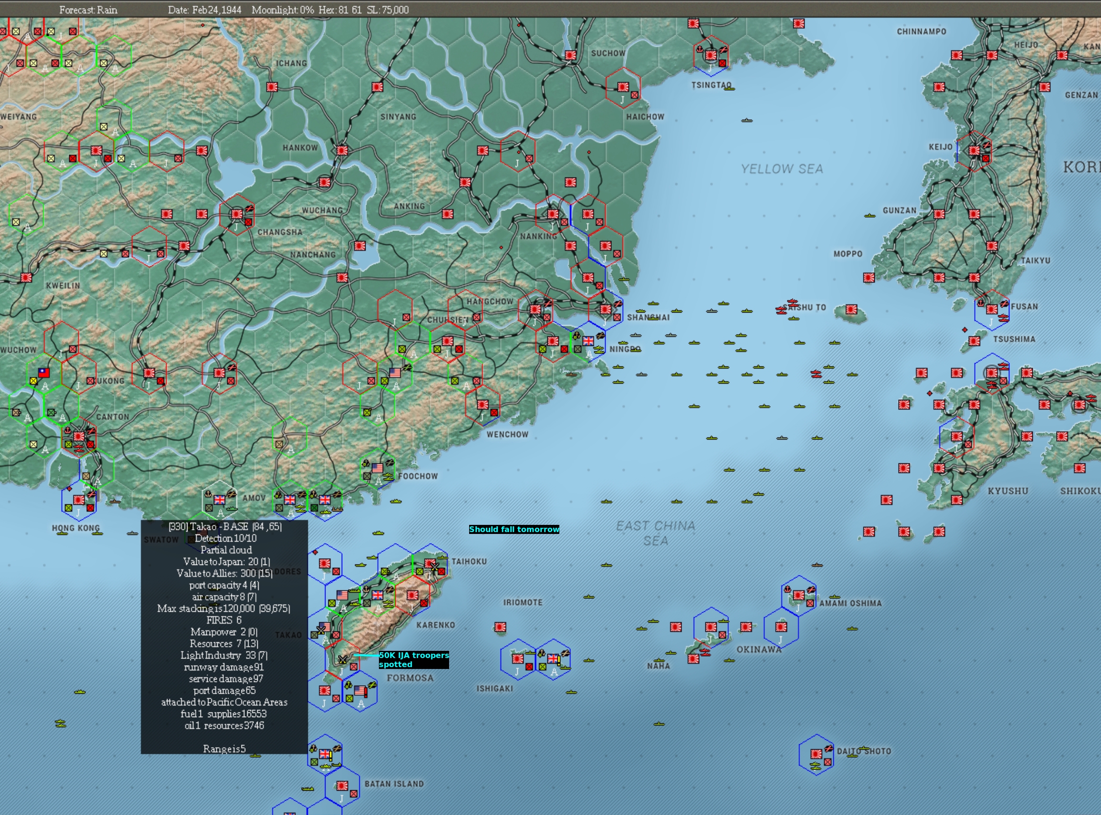Screen dimensions: 1101x815
Task: Click the 'Range is 5' tooltip line
Action: 224,749
